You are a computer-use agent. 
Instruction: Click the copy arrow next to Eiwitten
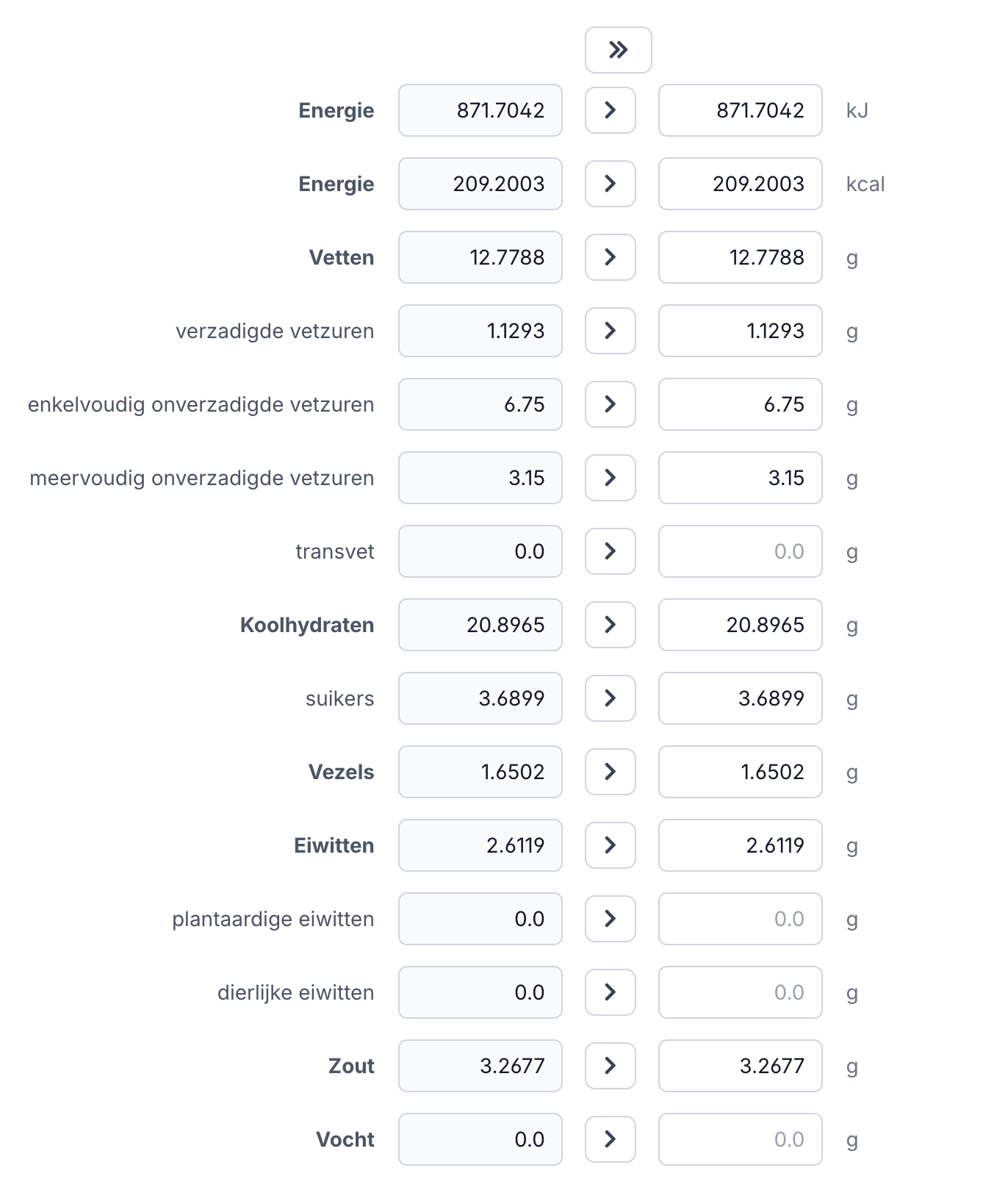[610, 845]
